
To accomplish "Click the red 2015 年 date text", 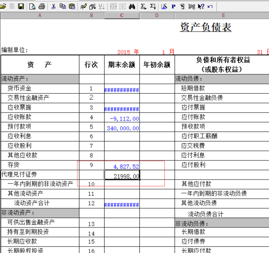I will click(128, 52).
